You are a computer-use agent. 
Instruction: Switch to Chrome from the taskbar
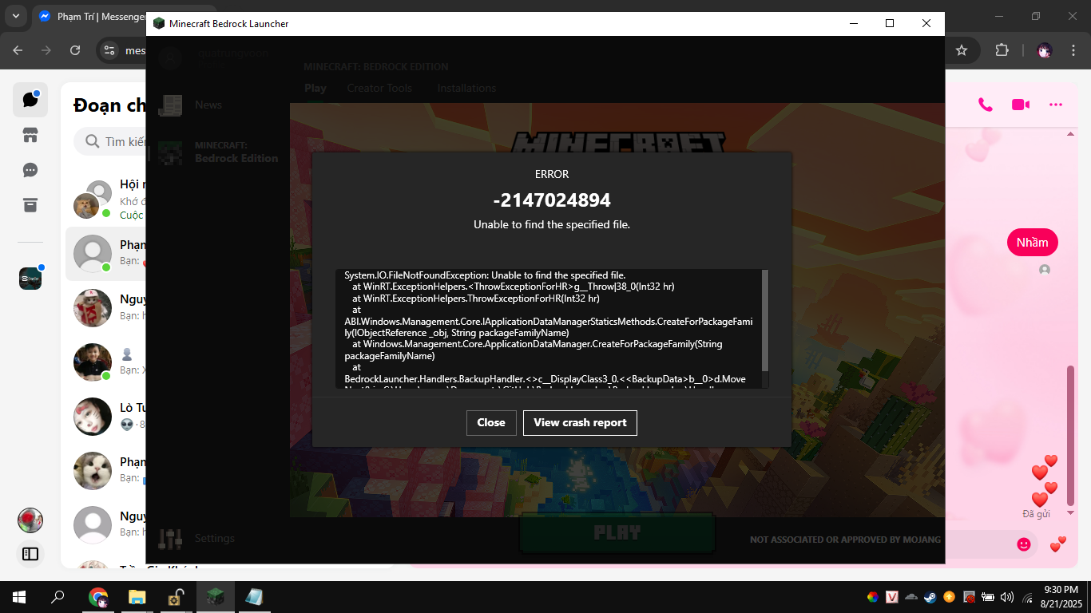pos(98,597)
